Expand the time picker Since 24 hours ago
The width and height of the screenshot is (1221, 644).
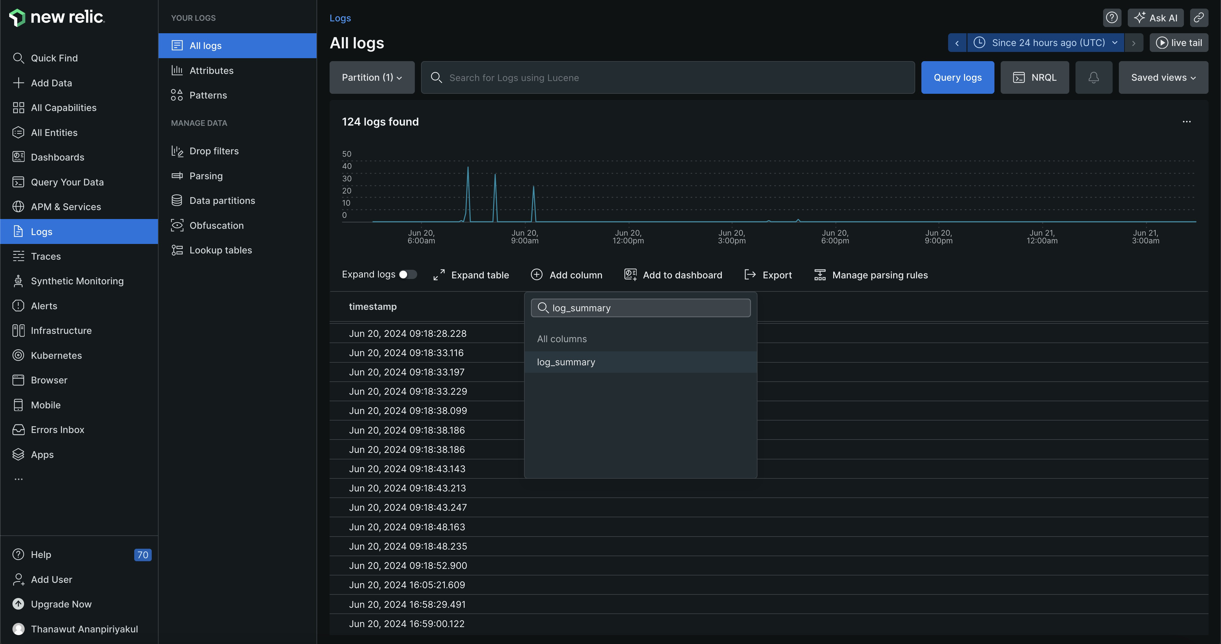[x=1045, y=42]
